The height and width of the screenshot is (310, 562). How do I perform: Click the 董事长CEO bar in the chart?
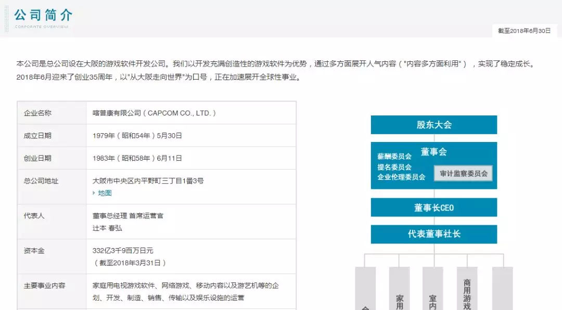433,207
